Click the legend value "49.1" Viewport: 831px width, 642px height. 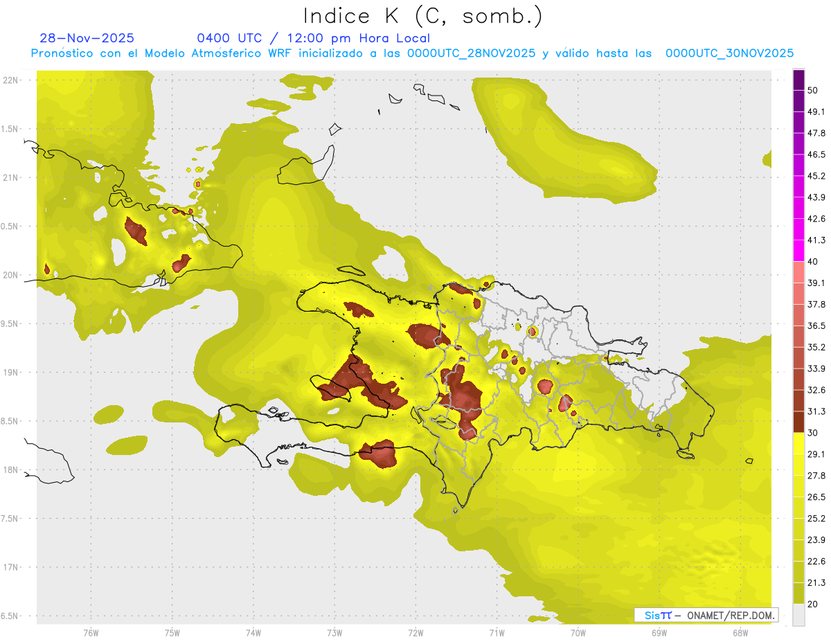pyautogui.click(x=816, y=112)
